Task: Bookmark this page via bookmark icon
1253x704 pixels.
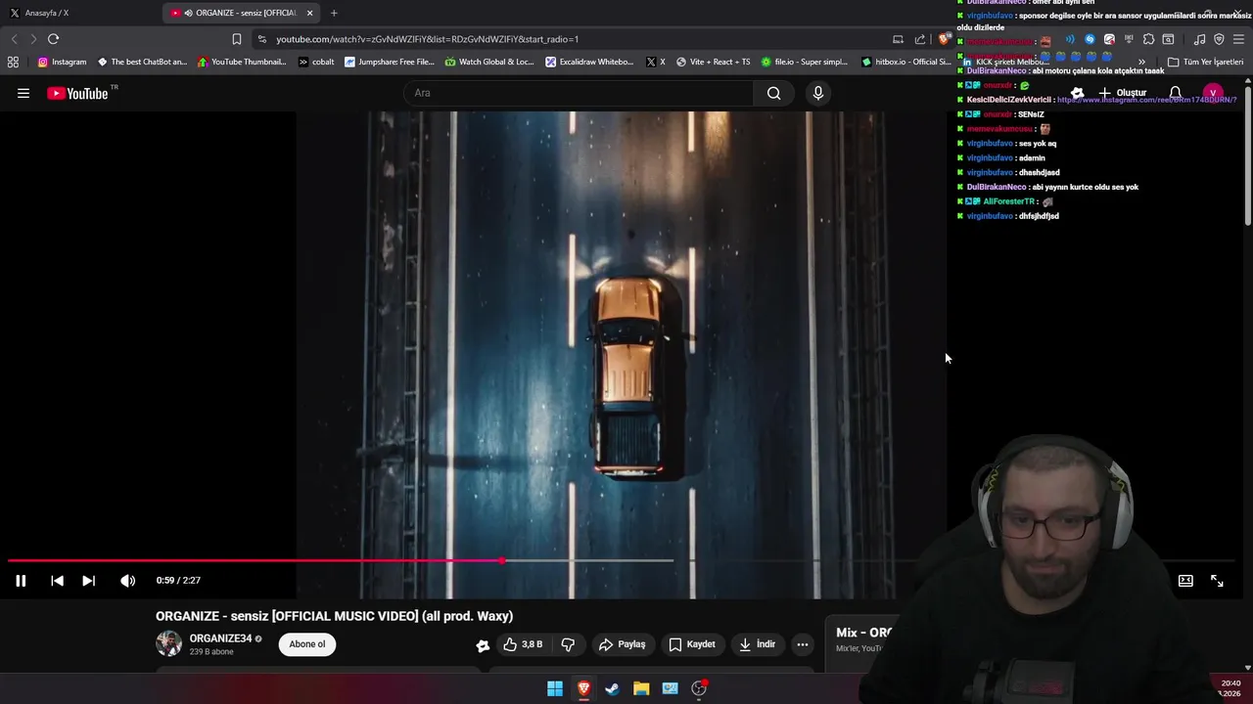Action: tap(236, 39)
